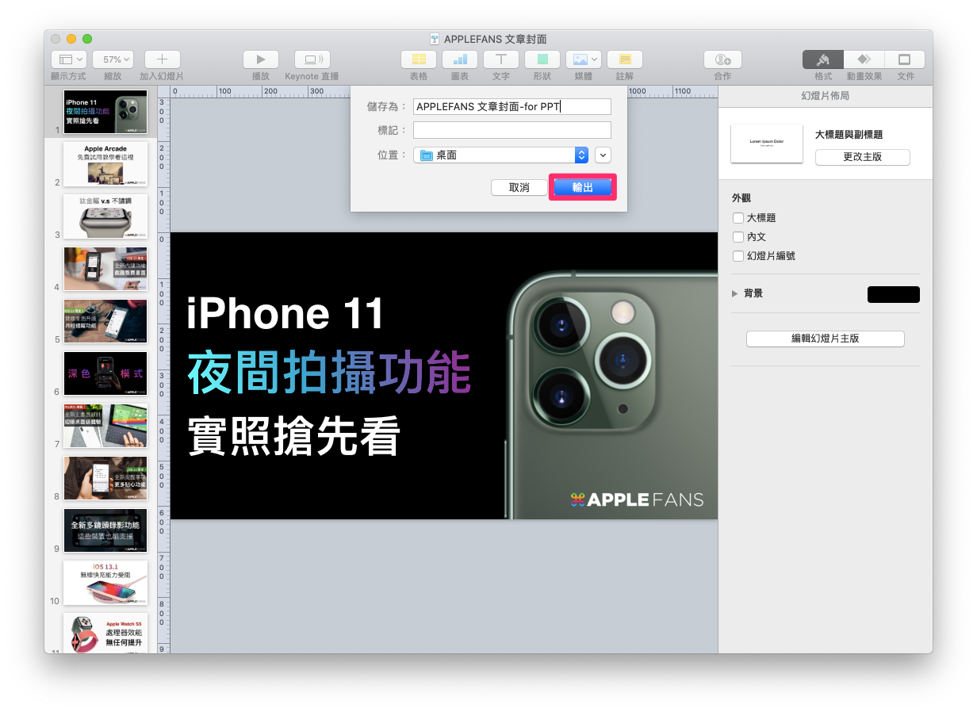The width and height of the screenshot is (977, 712).
Task: Click the Tags (標記) input field
Action: (x=512, y=130)
